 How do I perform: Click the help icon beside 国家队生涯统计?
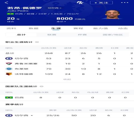(42, 86)
